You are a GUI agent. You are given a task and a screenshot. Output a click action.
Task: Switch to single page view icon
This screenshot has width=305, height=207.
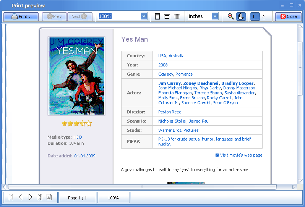[x=157, y=16]
